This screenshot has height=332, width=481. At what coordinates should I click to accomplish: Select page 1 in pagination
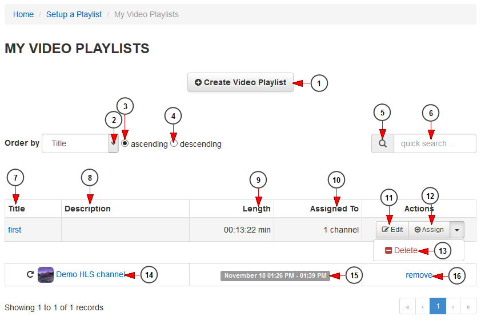[438, 306]
